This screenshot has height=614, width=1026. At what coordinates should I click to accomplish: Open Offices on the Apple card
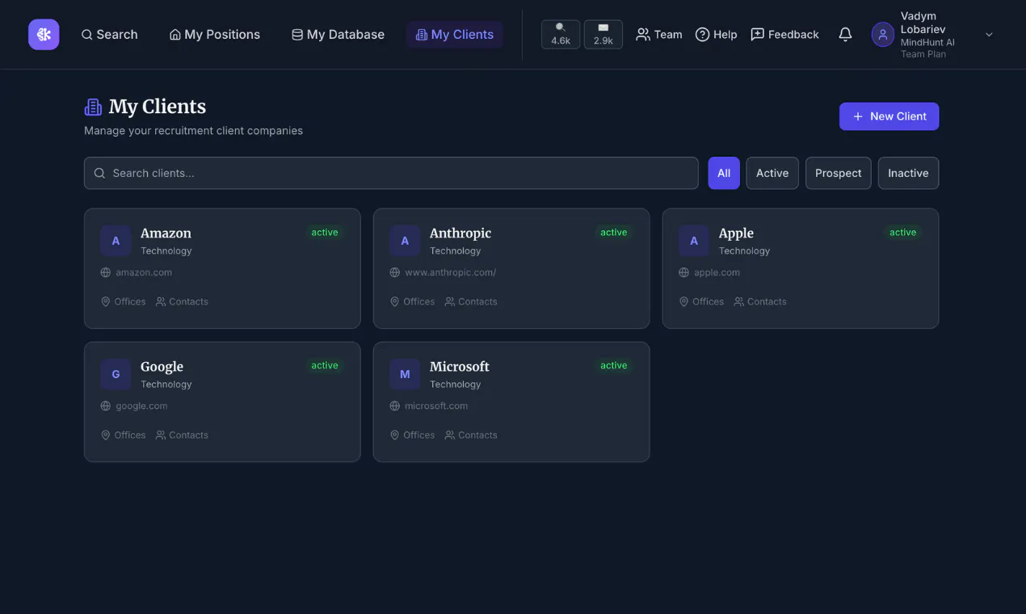[x=701, y=301]
